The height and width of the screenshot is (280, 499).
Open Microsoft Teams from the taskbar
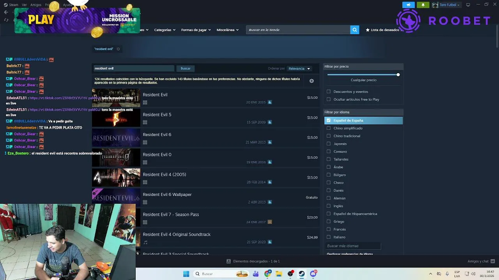tap(256, 274)
